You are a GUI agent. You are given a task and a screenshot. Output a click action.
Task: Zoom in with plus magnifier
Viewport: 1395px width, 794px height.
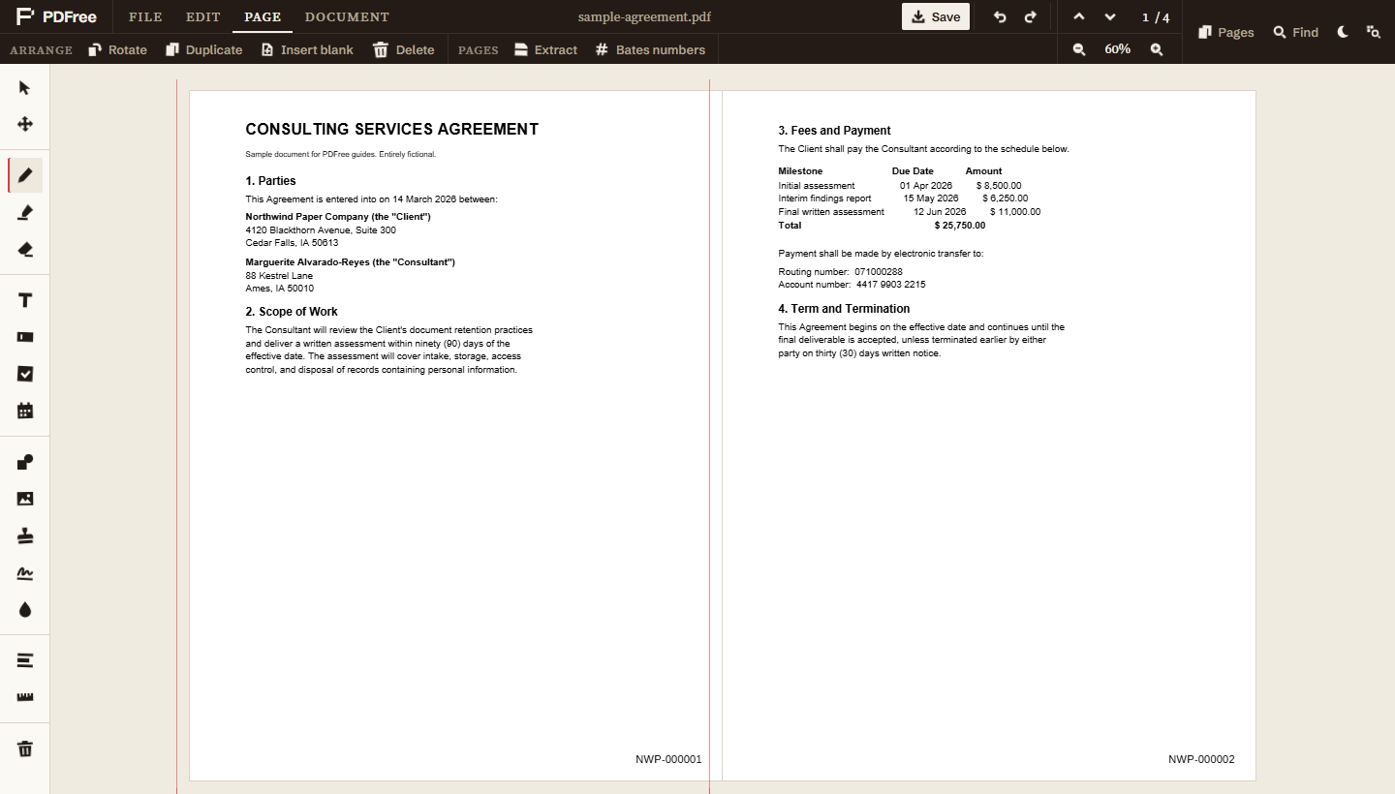(x=1156, y=49)
